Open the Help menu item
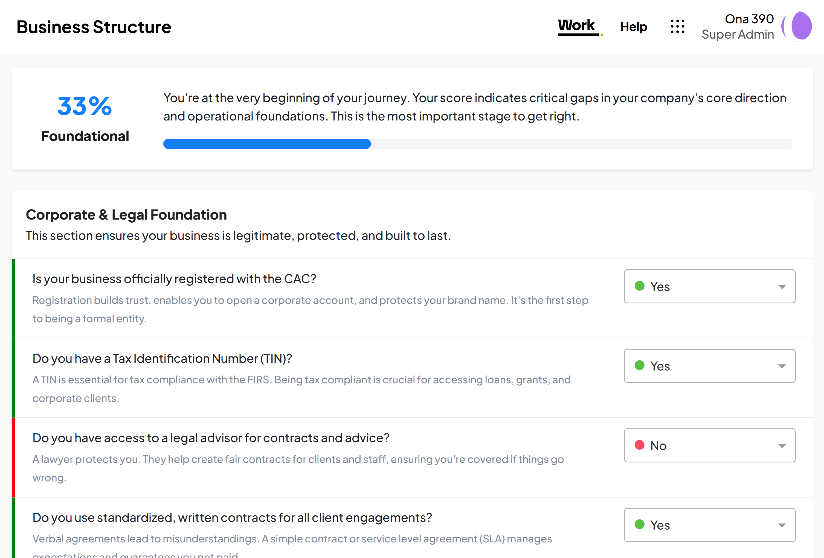The width and height of the screenshot is (824, 558). click(634, 27)
